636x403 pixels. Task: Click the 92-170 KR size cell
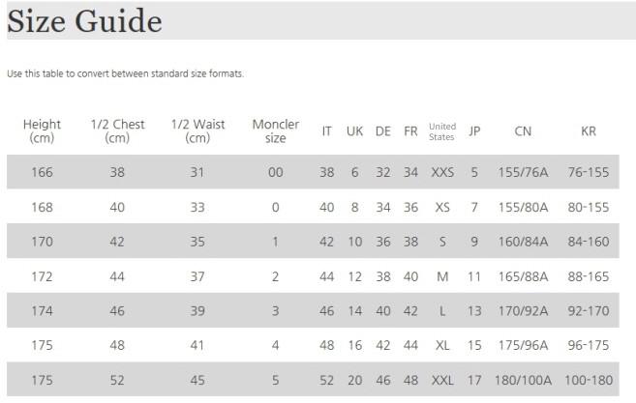589,311
